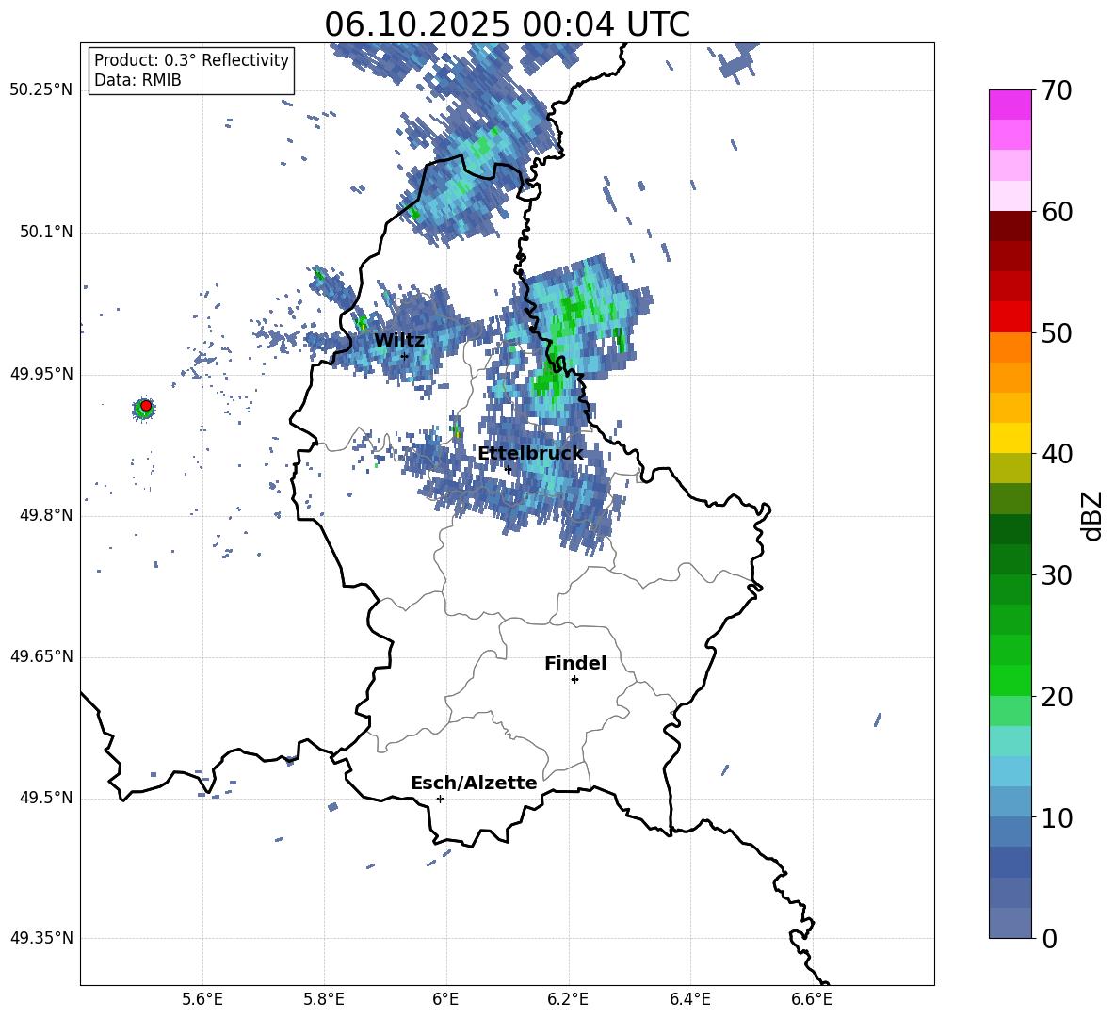
Task: Click the cross marker below Findel
Action: tap(574, 680)
